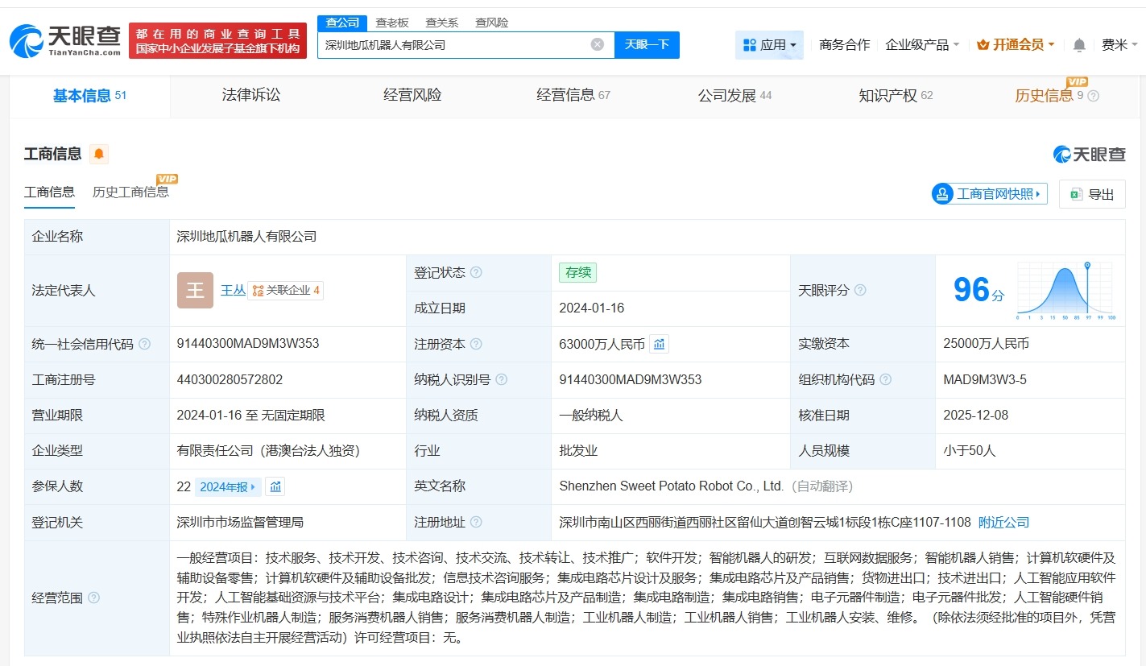Click the 天眼一下 search button

click(647, 44)
